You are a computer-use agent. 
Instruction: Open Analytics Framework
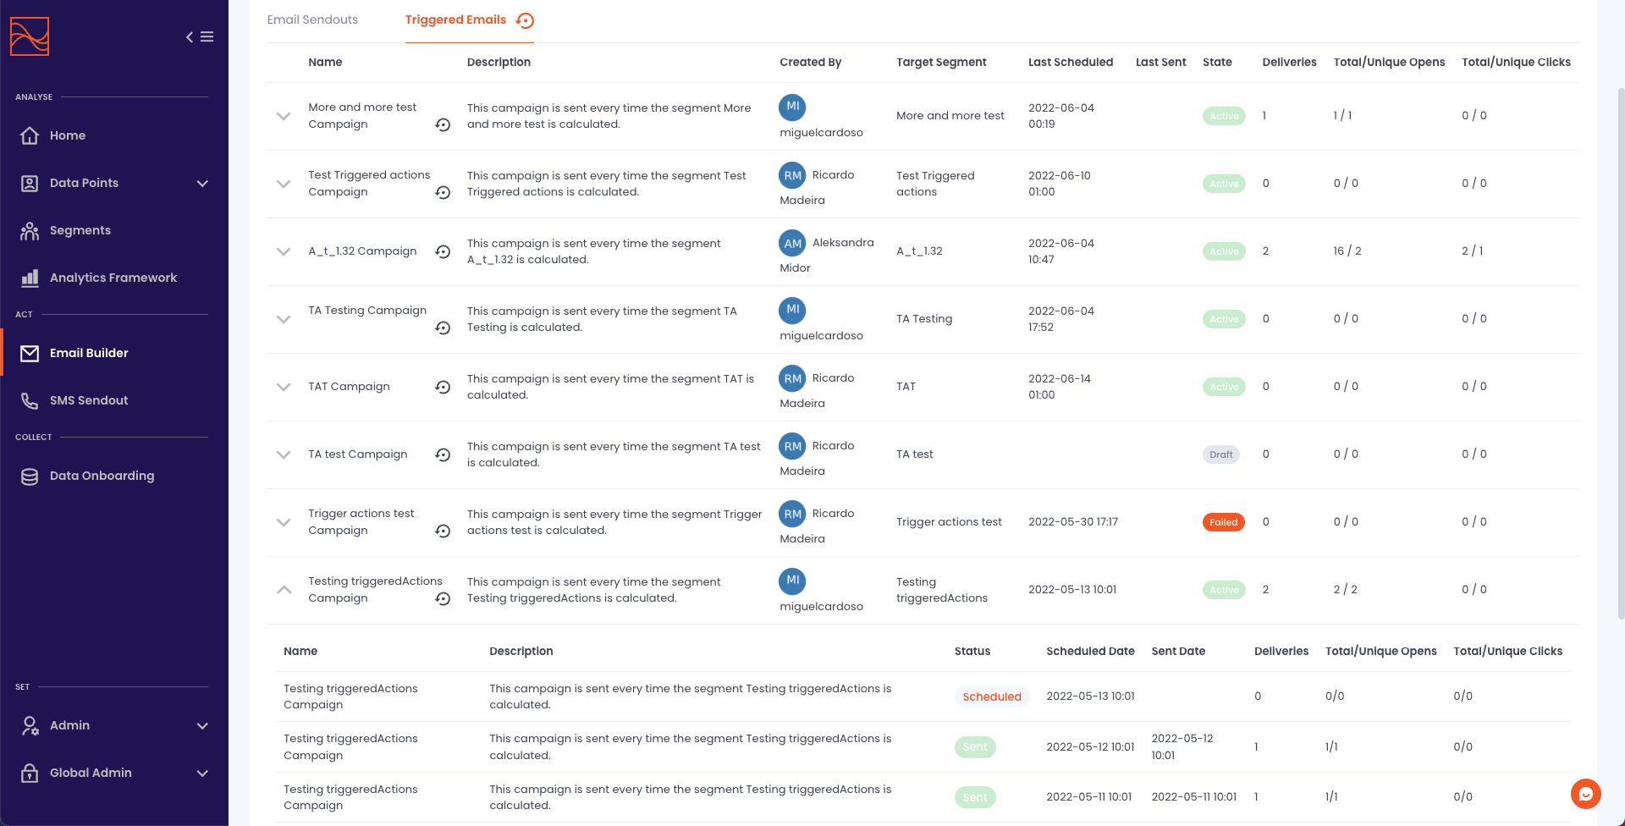pyautogui.click(x=114, y=278)
